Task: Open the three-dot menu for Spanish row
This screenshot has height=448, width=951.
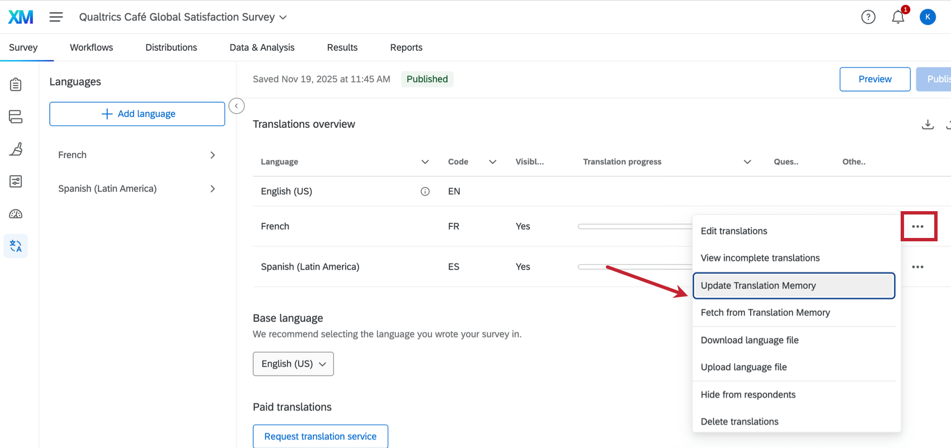Action: tap(917, 267)
